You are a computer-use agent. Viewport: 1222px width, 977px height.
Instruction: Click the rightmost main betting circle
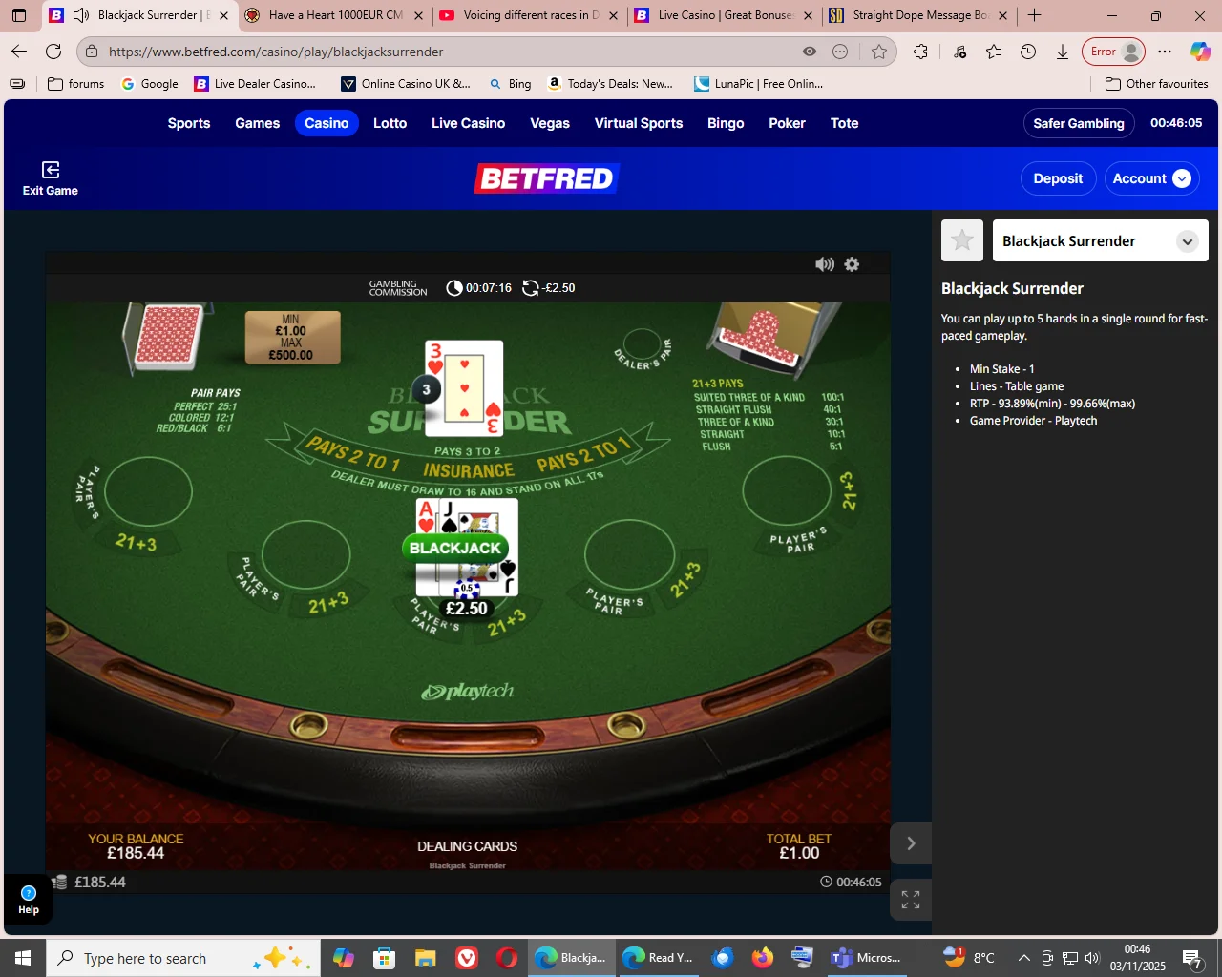tap(788, 491)
